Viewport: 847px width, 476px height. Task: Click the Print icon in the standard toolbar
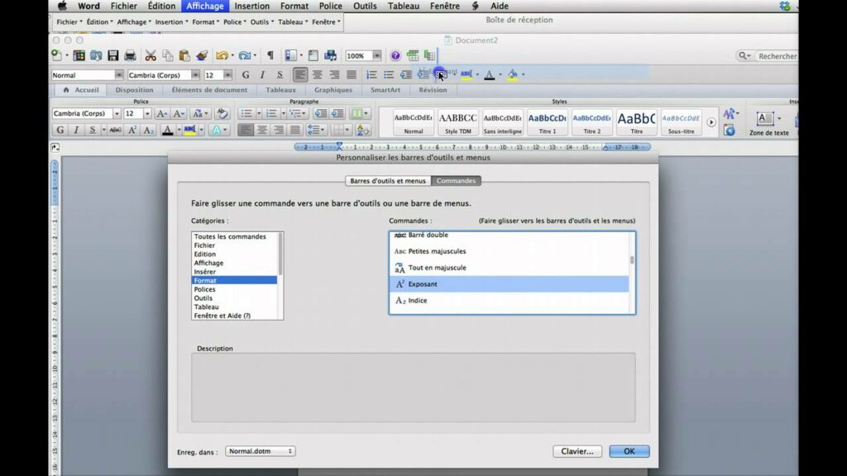coord(130,55)
